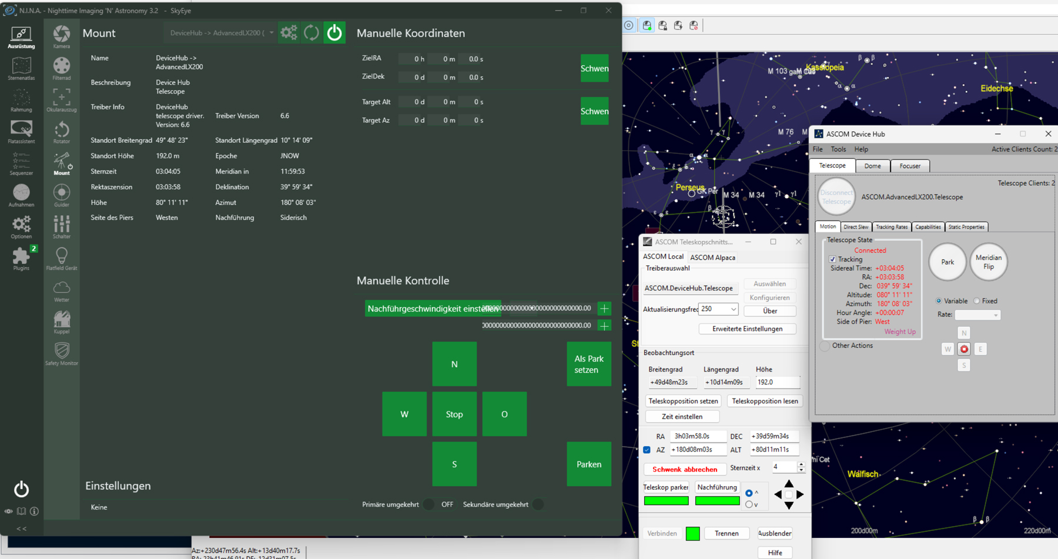Switch to the ASCOM Alpaca tab
This screenshot has width=1058, height=559.
(x=712, y=257)
